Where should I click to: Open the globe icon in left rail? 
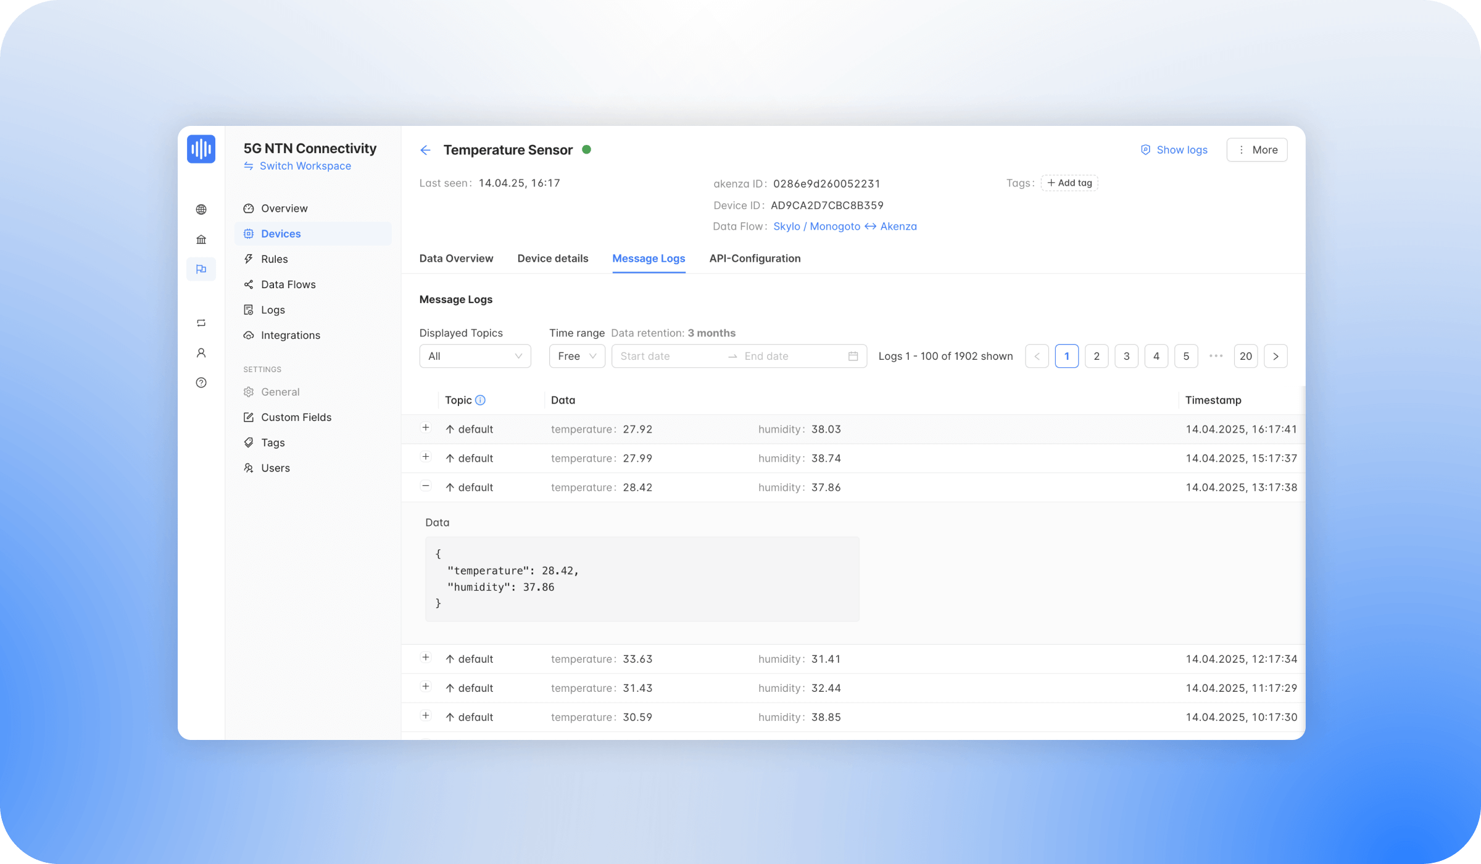point(201,210)
